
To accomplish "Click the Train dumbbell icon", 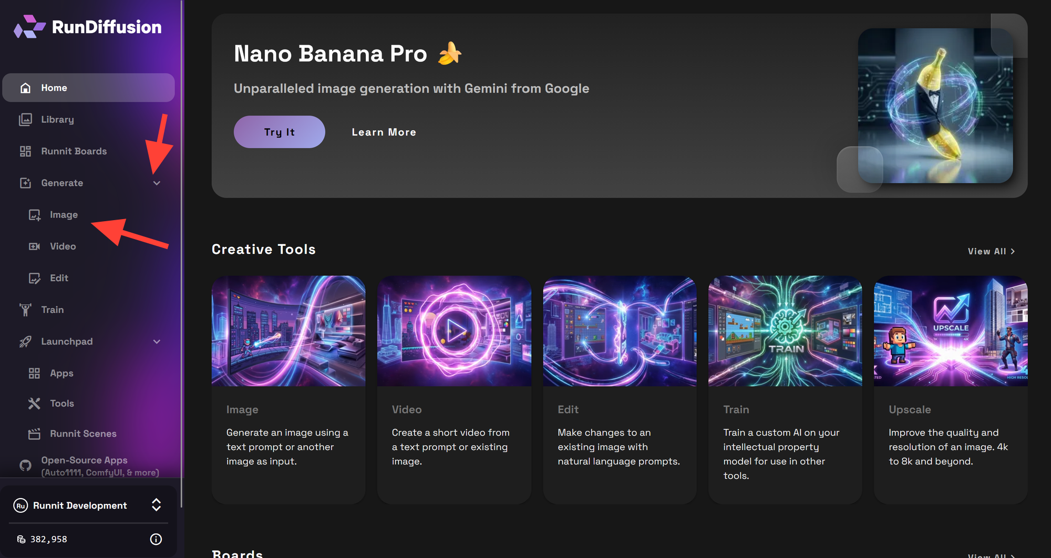I will (25, 310).
